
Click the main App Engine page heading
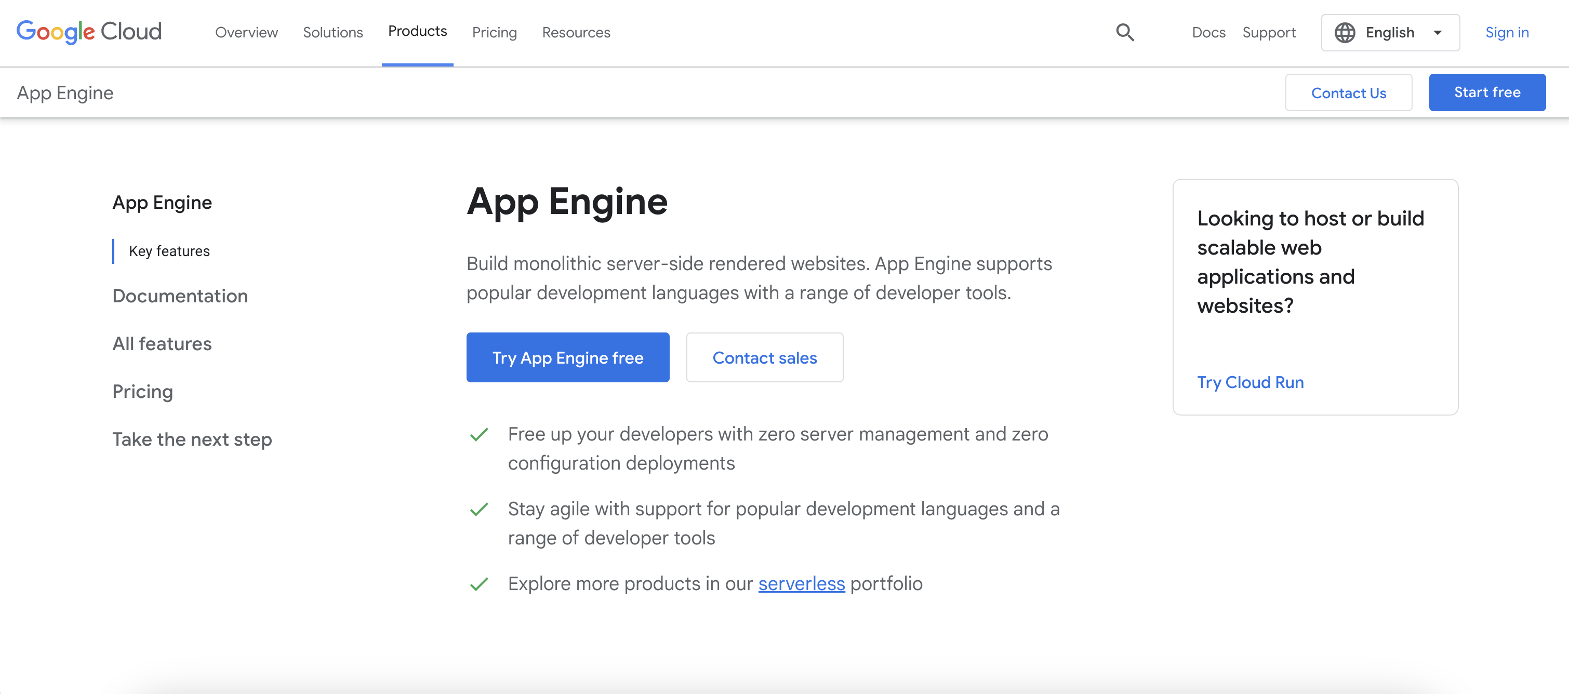pyautogui.click(x=567, y=202)
